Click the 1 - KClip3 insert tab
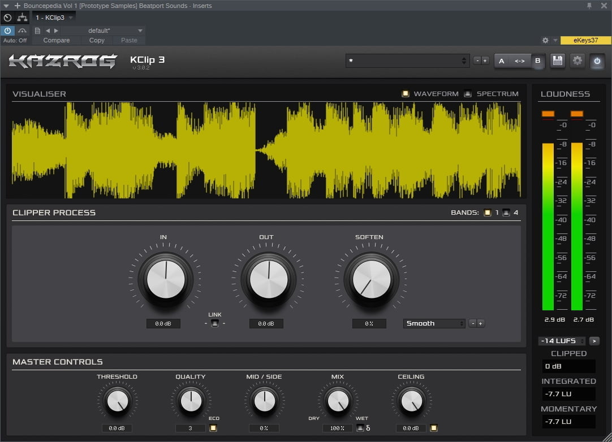 (x=51, y=18)
